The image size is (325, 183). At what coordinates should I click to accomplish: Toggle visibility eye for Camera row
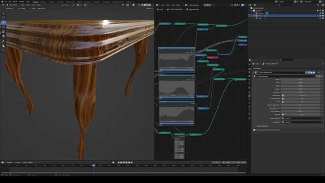click(x=320, y=13)
